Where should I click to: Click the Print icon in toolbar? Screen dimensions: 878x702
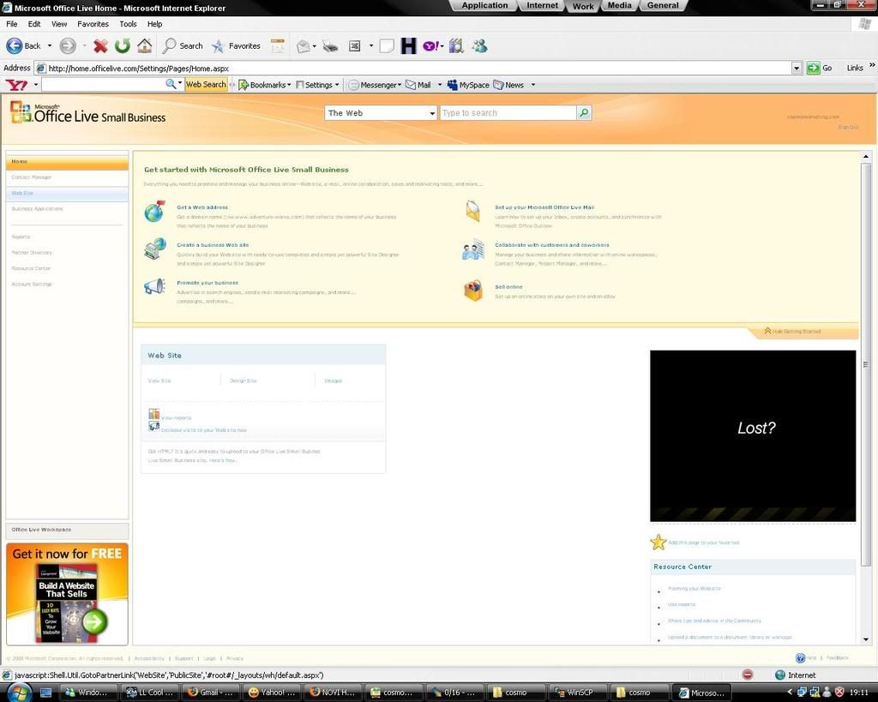(x=330, y=46)
